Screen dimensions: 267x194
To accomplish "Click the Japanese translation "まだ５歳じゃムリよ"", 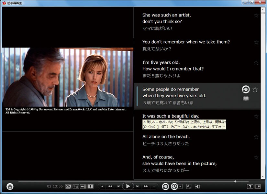I will click(161, 76).
